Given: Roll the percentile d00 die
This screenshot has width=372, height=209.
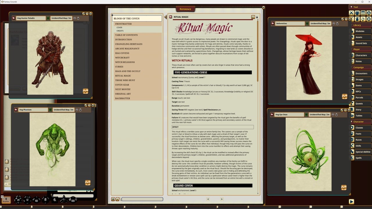Looking at the screenshot, I should [x=72, y=201].
